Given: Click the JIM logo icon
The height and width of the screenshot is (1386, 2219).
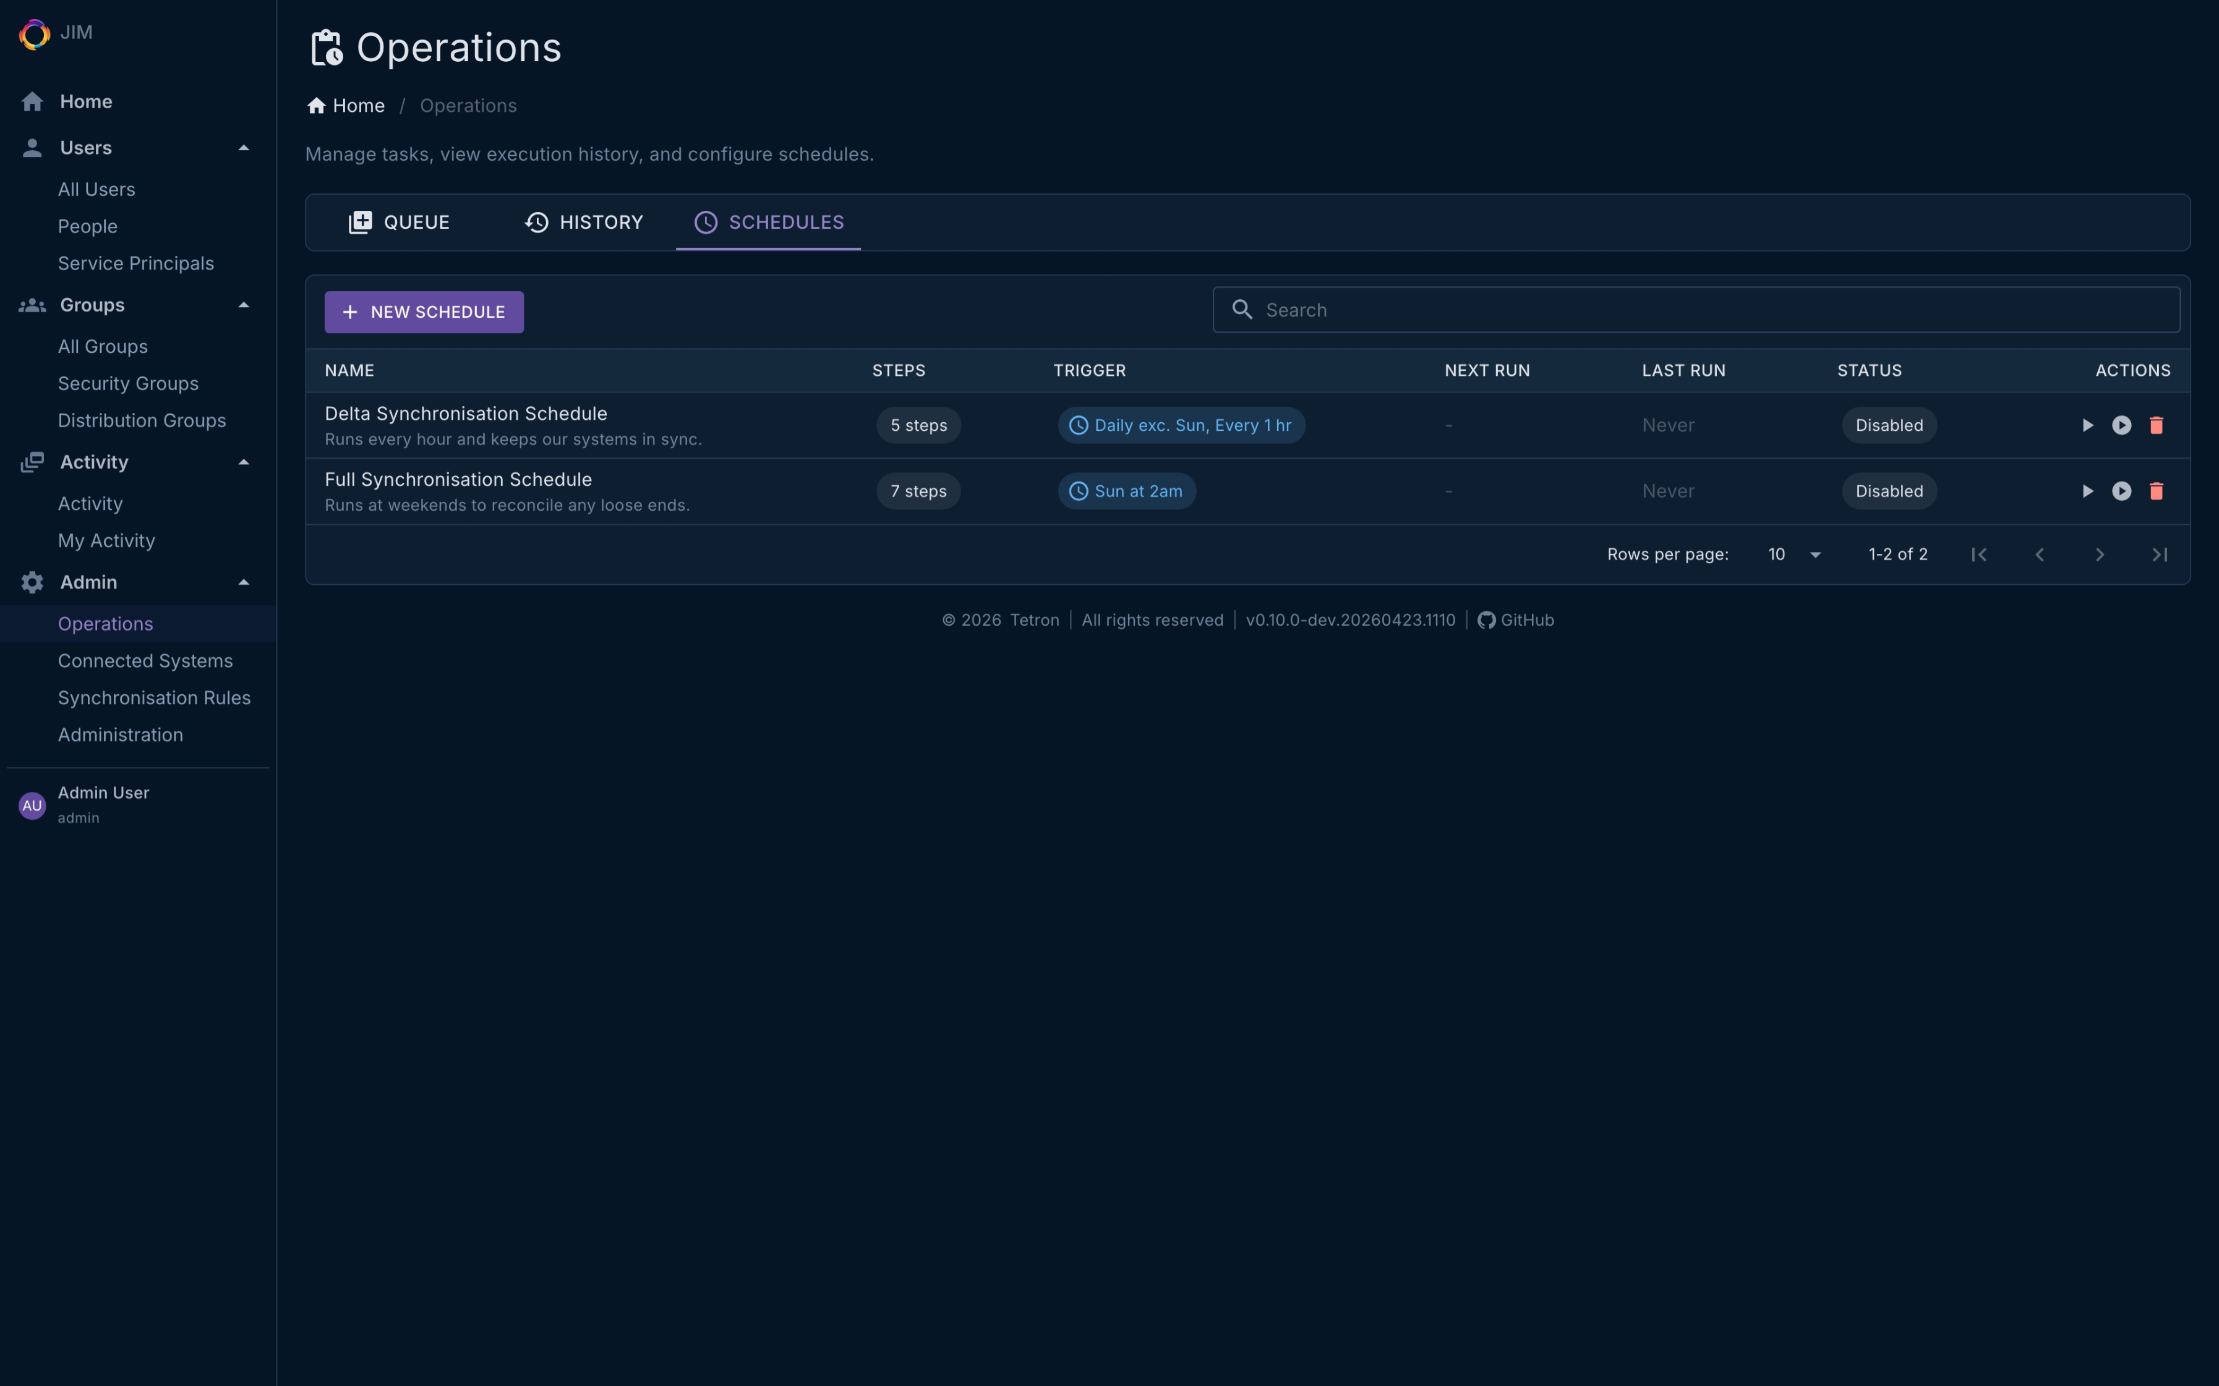Looking at the screenshot, I should click(34, 34).
